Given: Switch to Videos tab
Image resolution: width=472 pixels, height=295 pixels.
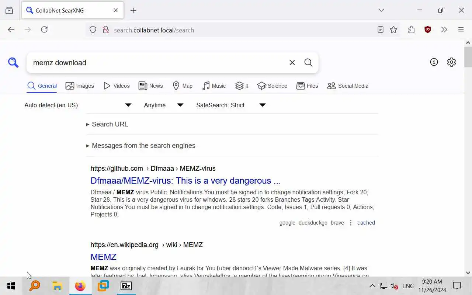Looking at the screenshot, I should (x=117, y=86).
